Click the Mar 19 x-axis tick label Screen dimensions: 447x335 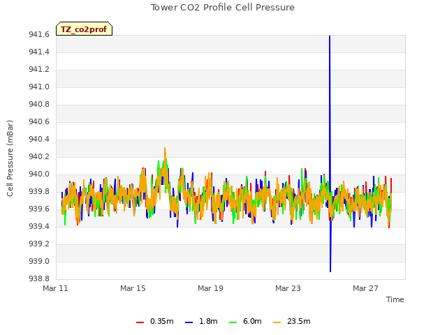(210, 288)
